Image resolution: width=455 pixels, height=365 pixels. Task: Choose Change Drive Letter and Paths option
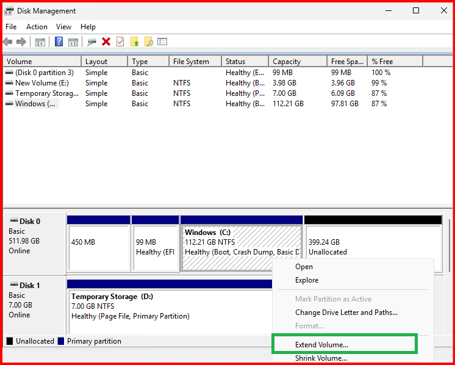point(346,313)
